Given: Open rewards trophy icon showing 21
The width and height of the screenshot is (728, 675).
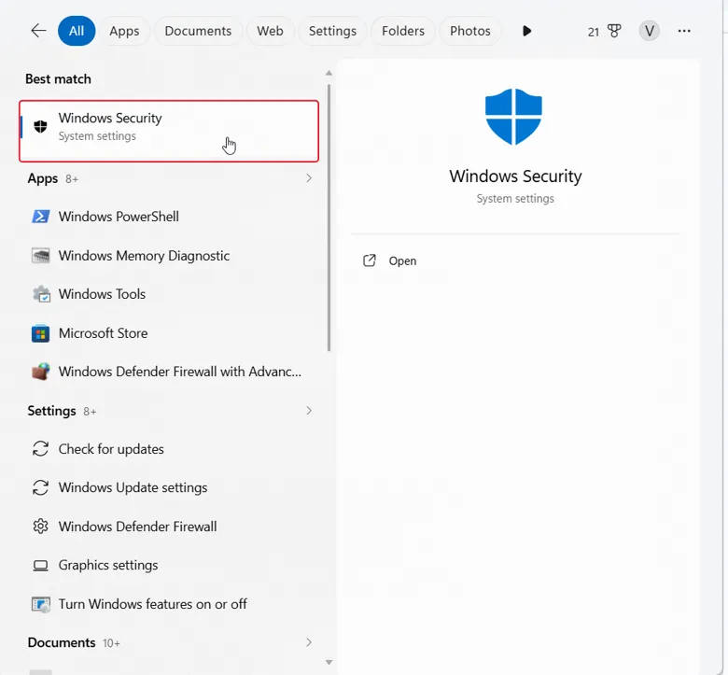Looking at the screenshot, I should point(604,32).
